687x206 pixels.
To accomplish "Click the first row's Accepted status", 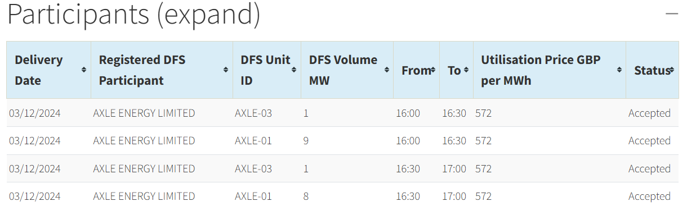I will (x=649, y=113).
